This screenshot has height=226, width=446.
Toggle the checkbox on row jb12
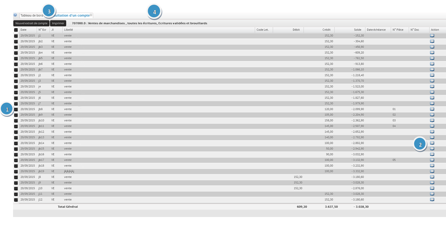pos(16,132)
